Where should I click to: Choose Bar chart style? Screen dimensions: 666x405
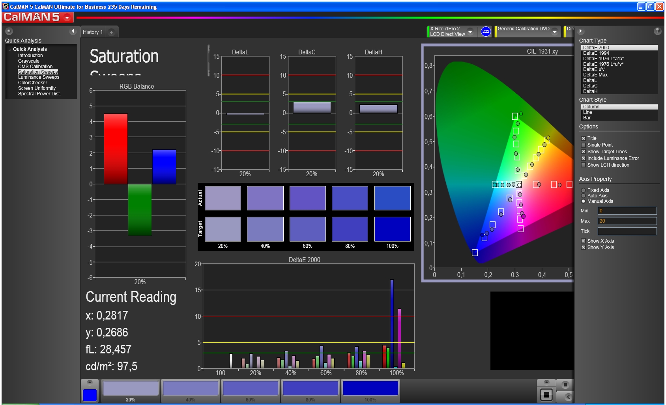pyautogui.click(x=619, y=118)
